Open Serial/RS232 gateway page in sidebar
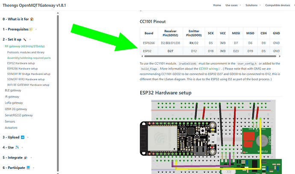 19,115
